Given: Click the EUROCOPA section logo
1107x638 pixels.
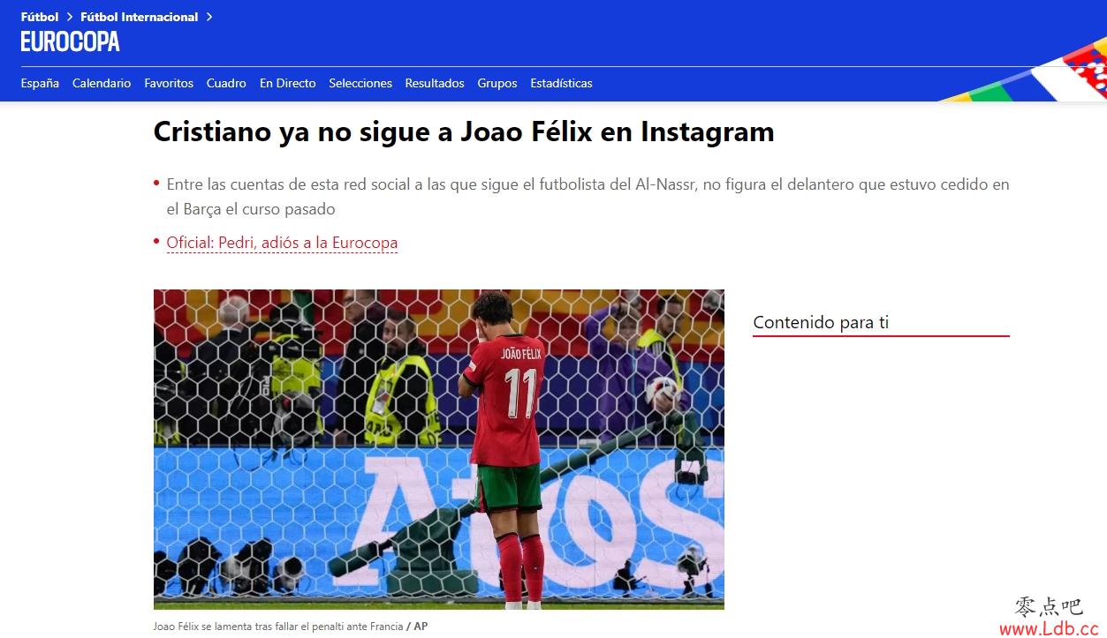Looking at the screenshot, I should [x=70, y=41].
